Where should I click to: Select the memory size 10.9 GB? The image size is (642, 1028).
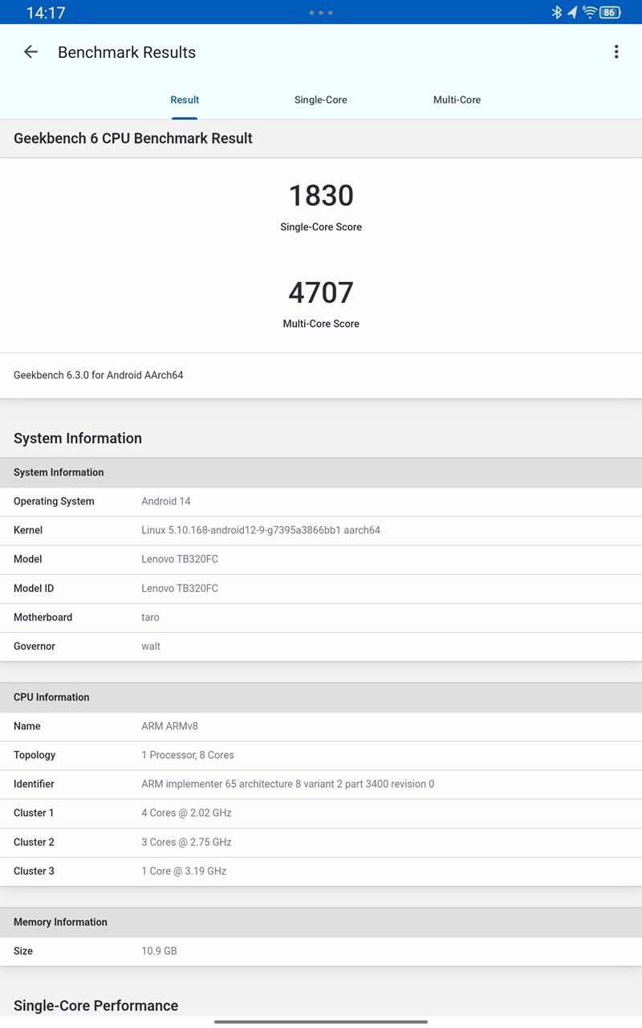[x=159, y=951]
